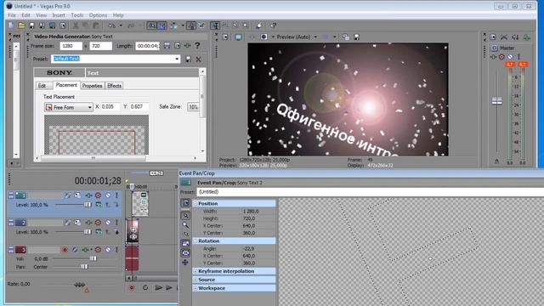Create a new project with the toolbar icon

pos(11,25)
